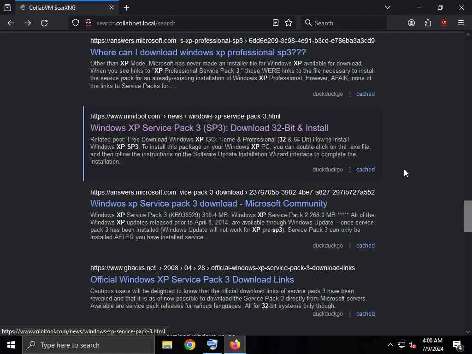Click the insecure connection padlock icon
The height and width of the screenshot is (354, 472).
pos(88,23)
